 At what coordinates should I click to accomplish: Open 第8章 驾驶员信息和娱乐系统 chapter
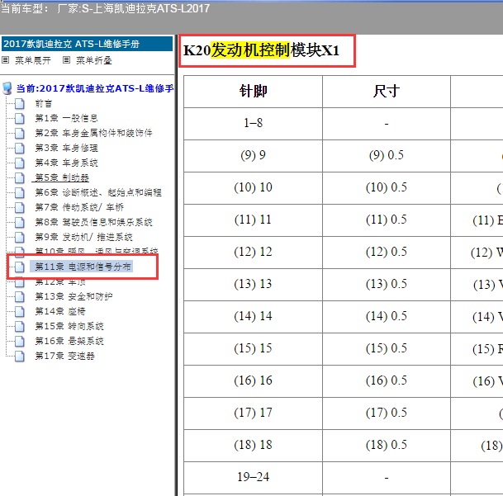[93, 222]
